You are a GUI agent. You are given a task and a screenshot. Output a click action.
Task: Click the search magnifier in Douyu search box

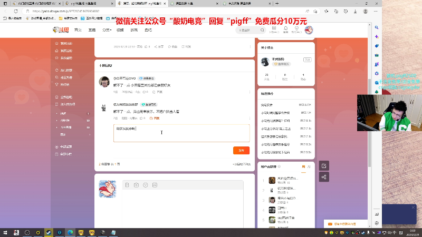[262, 30]
